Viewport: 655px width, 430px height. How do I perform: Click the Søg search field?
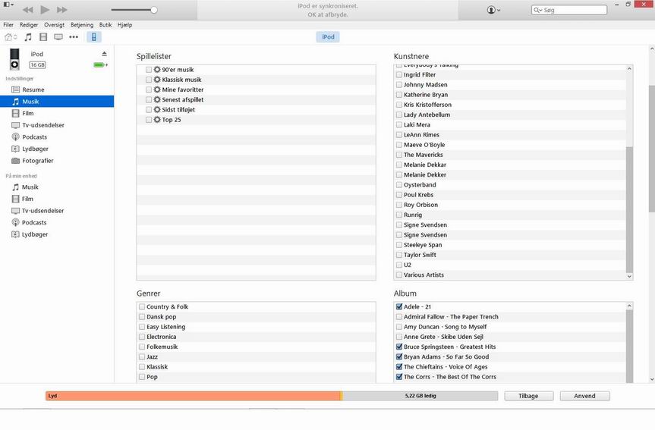click(569, 10)
